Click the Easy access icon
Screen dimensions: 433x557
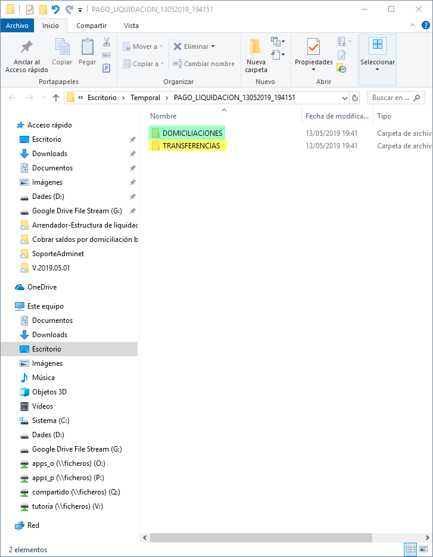pyautogui.click(x=276, y=55)
